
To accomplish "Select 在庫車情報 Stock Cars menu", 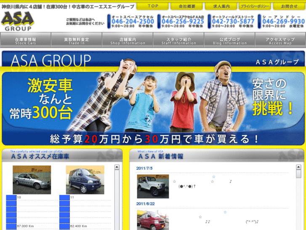I will [26, 40].
